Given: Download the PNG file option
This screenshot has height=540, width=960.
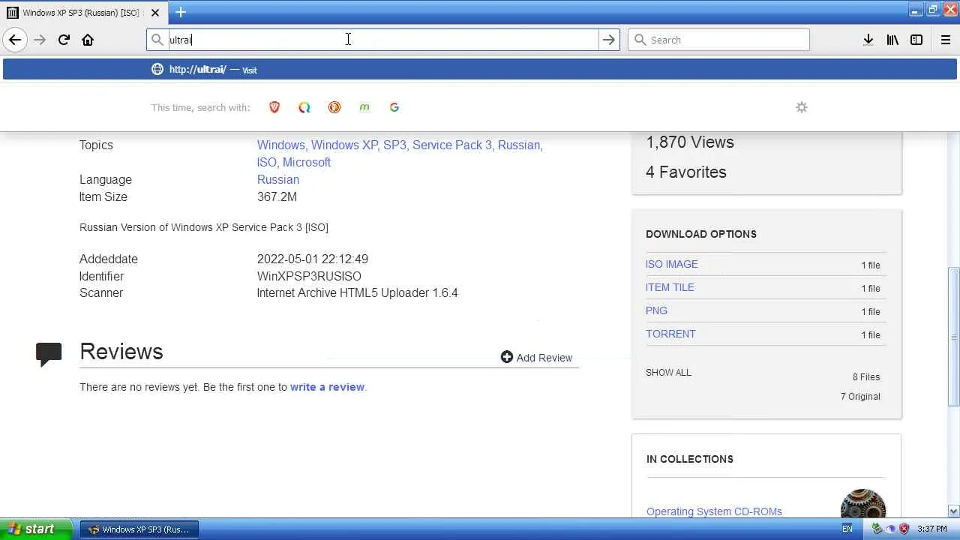Looking at the screenshot, I should pyautogui.click(x=656, y=310).
